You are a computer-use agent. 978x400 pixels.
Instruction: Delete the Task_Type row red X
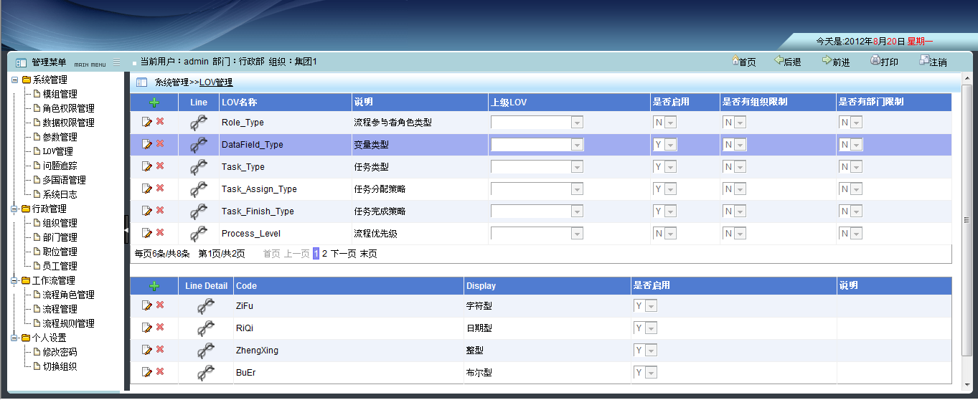point(160,166)
